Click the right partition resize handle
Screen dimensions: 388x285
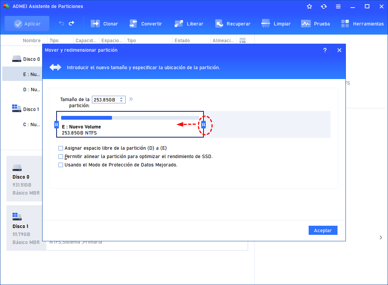tap(203, 124)
